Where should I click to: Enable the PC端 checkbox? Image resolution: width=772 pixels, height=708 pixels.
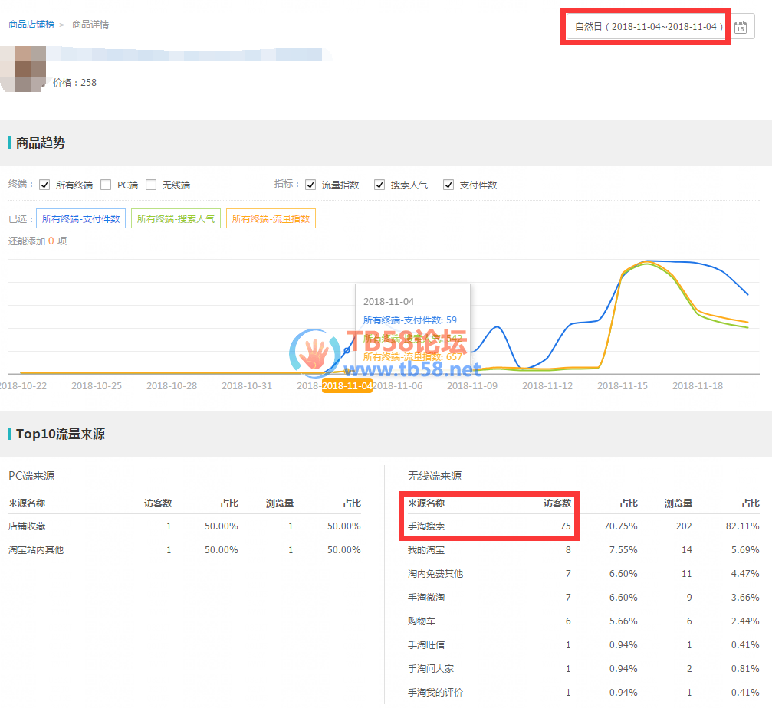(x=106, y=185)
